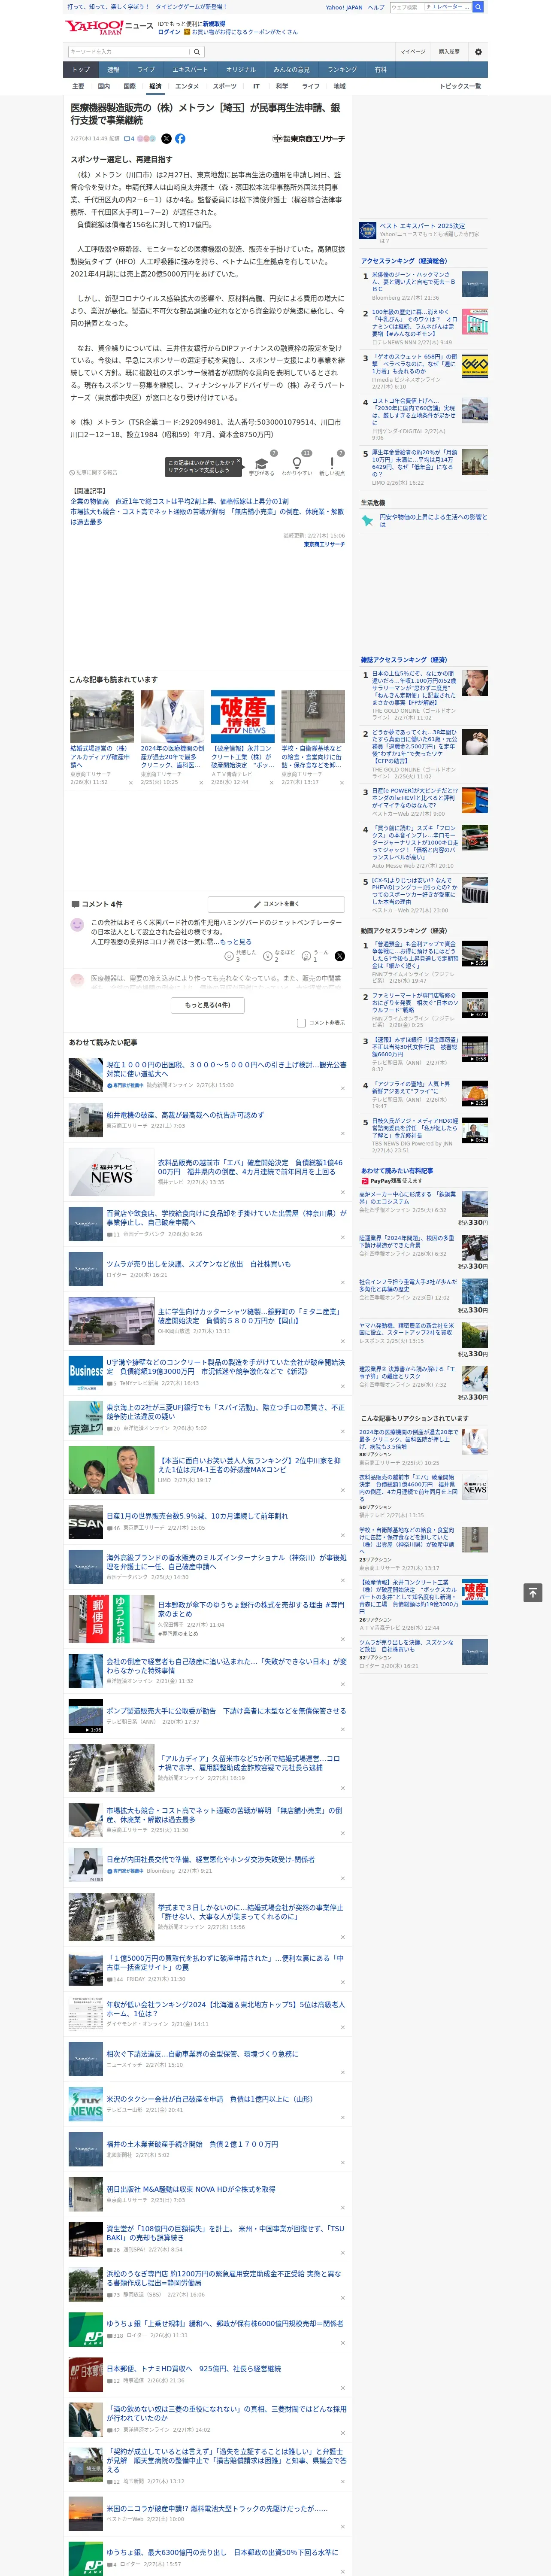Share first comment on X
The image size is (551, 2576).
click(x=340, y=956)
